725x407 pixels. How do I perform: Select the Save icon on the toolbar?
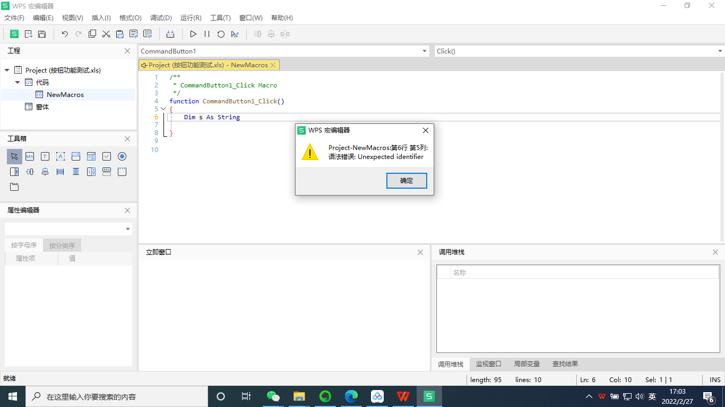[x=42, y=34]
